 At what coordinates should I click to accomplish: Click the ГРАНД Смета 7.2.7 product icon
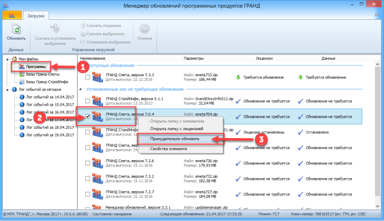[x=97, y=194]
